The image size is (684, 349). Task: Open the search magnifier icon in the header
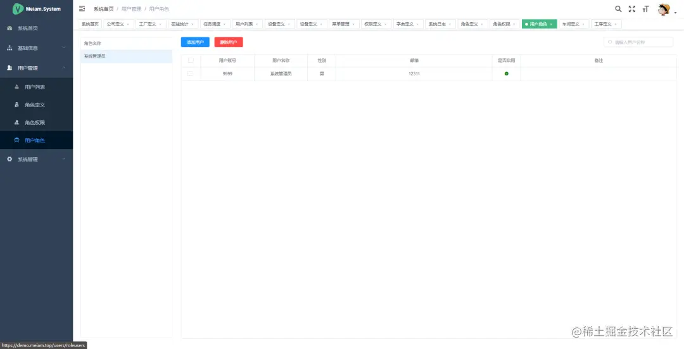618,9
